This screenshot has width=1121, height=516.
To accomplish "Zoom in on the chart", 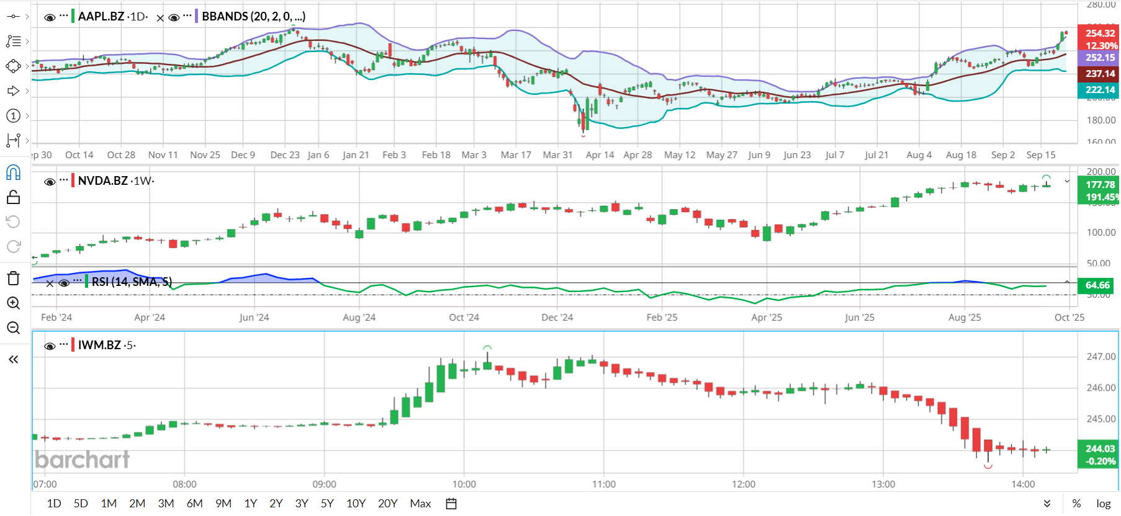I will click(x=13, y=303).
